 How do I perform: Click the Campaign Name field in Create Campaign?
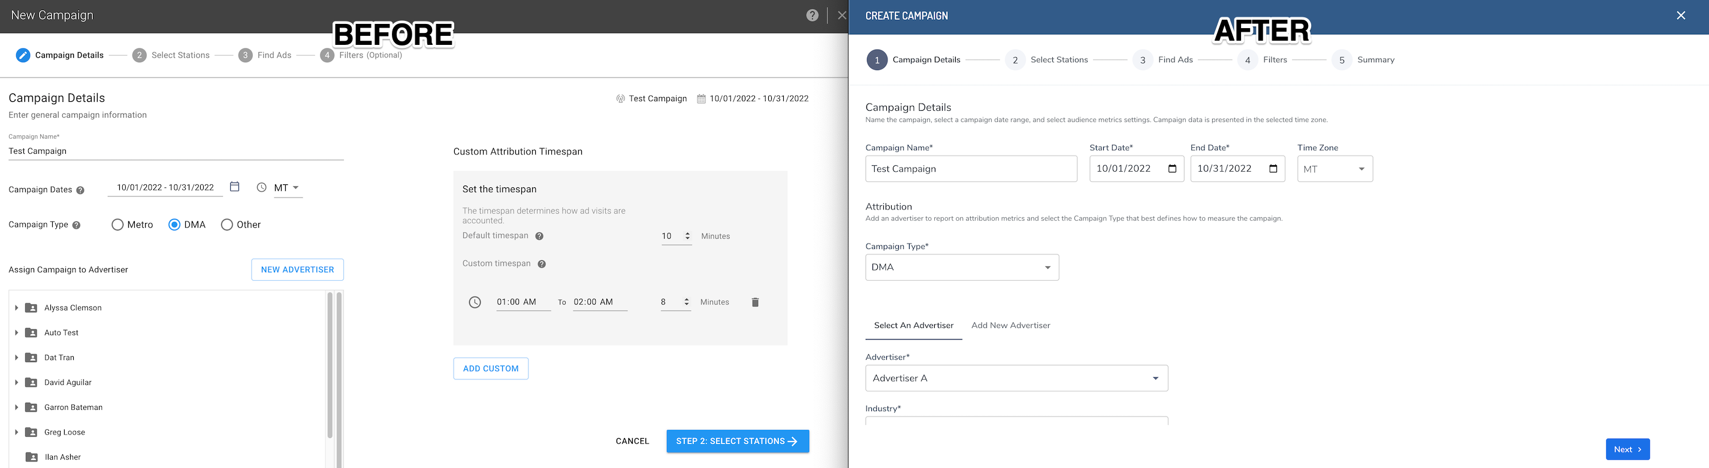[971, 169]
